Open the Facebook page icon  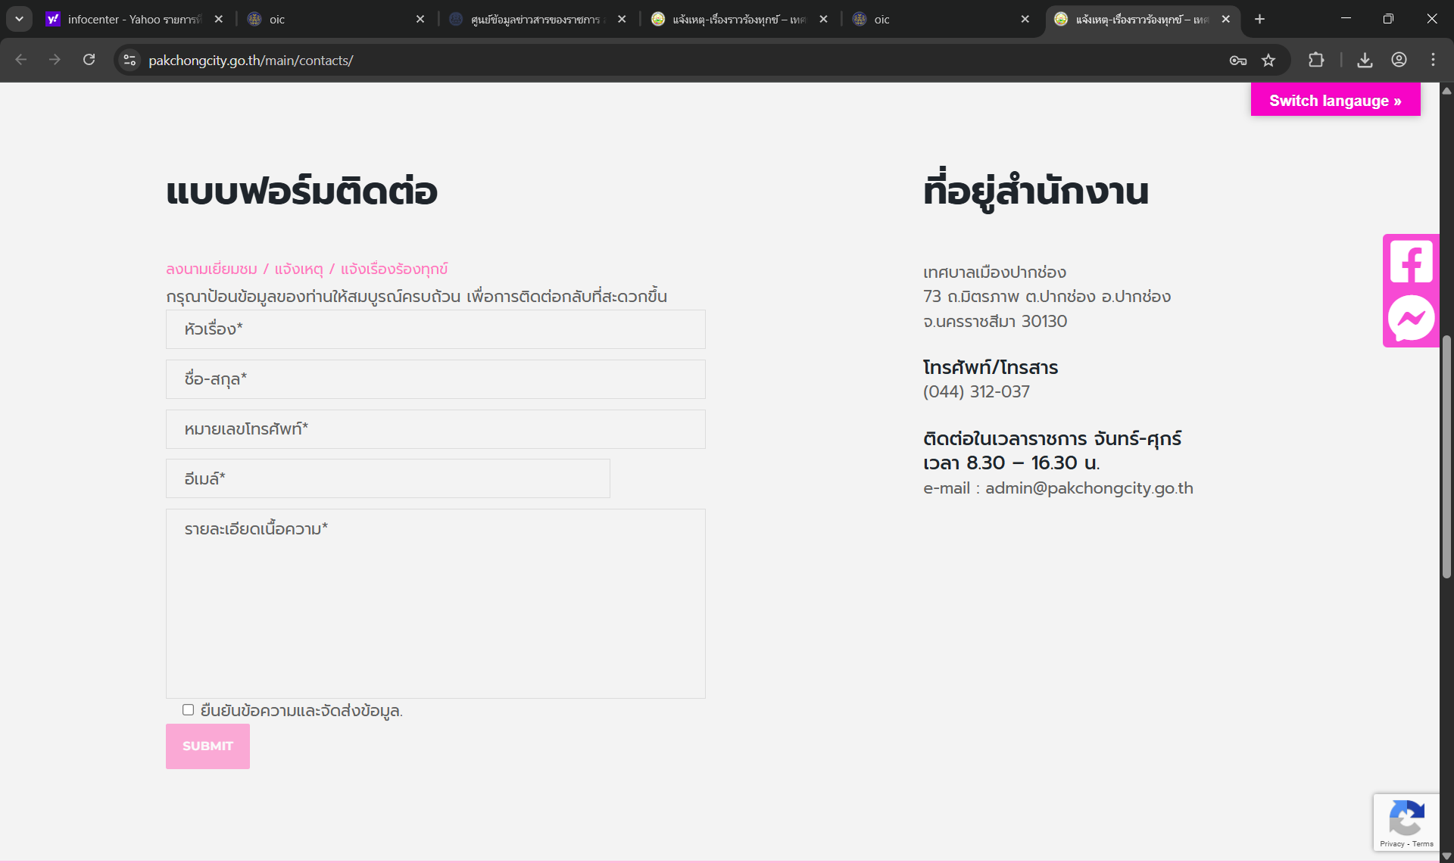click(x=1411, y=262)
